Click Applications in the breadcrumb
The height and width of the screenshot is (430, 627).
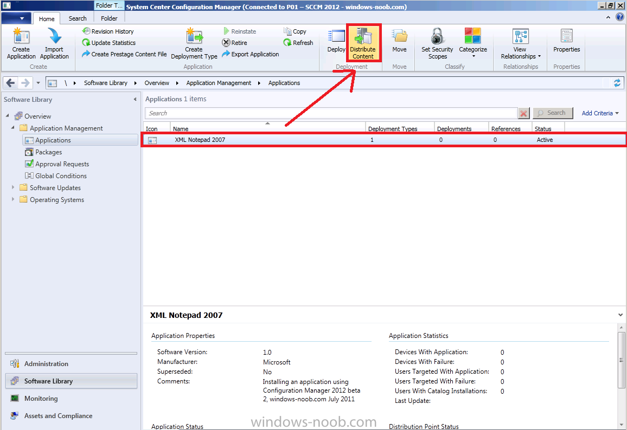pyautogui.click(x=284, y=83)
